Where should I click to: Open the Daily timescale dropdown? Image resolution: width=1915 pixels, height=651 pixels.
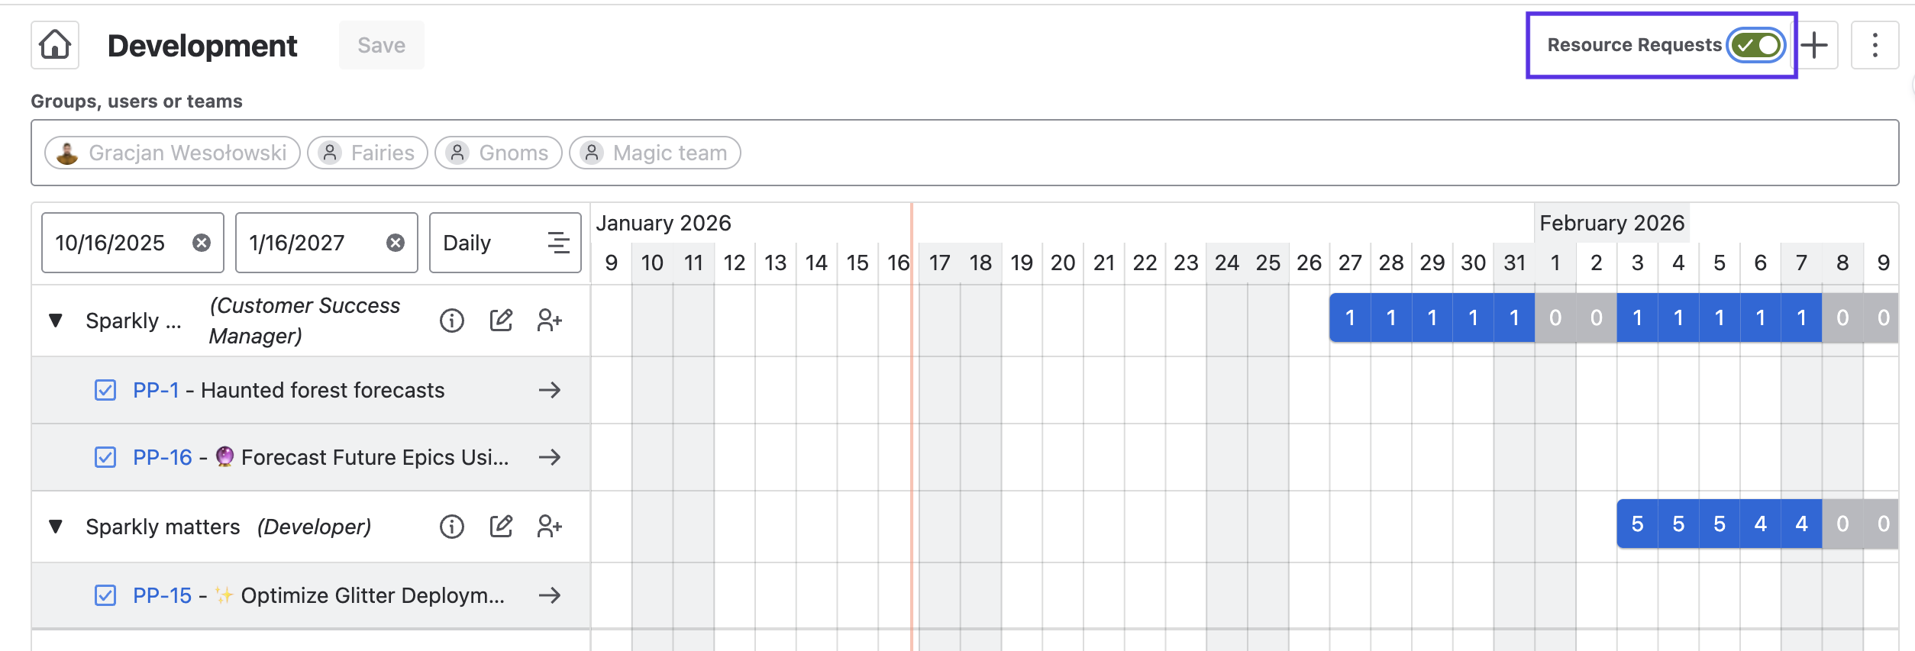[x=505, y=243]
